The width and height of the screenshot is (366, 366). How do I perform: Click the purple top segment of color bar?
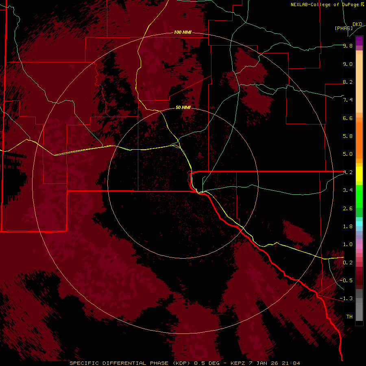click(359, 41)
